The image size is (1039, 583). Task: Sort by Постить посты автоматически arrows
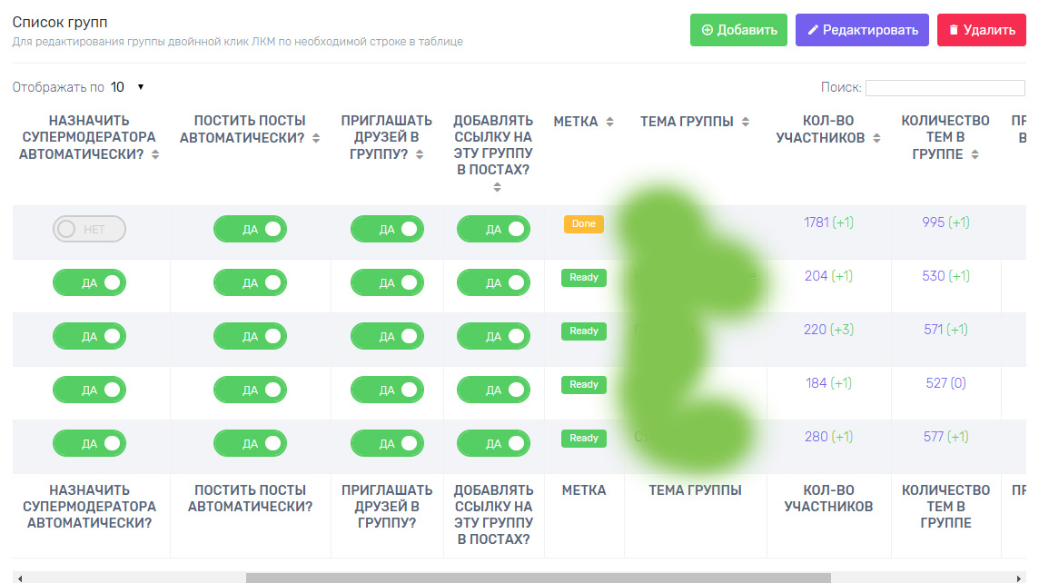pos(316,138)
